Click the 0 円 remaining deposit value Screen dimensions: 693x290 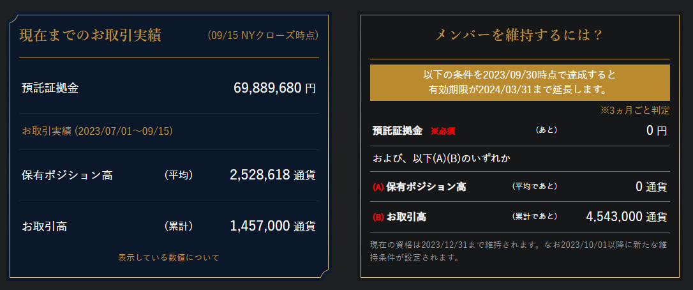[x=656, y=131]
